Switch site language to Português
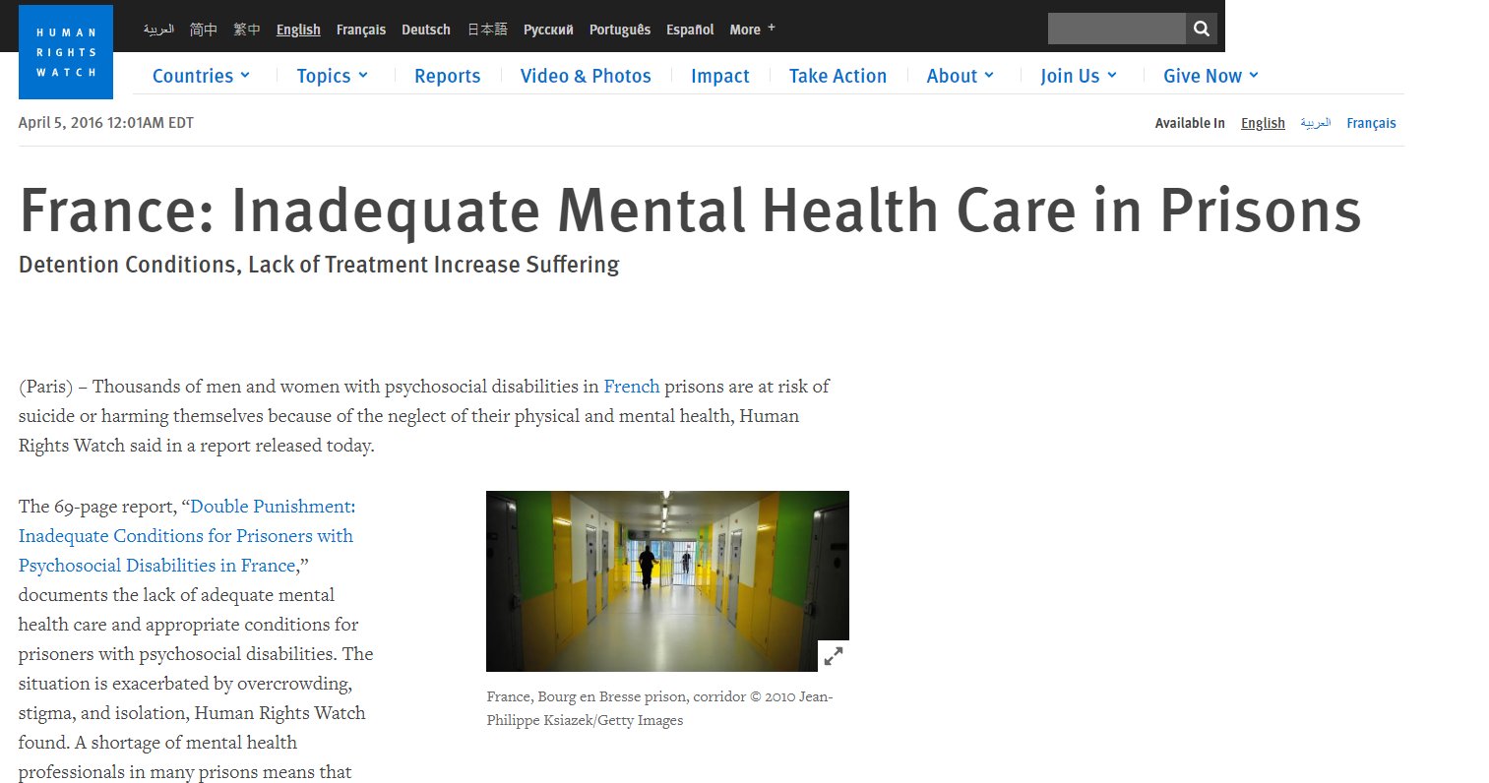 [x=620, y=30]
